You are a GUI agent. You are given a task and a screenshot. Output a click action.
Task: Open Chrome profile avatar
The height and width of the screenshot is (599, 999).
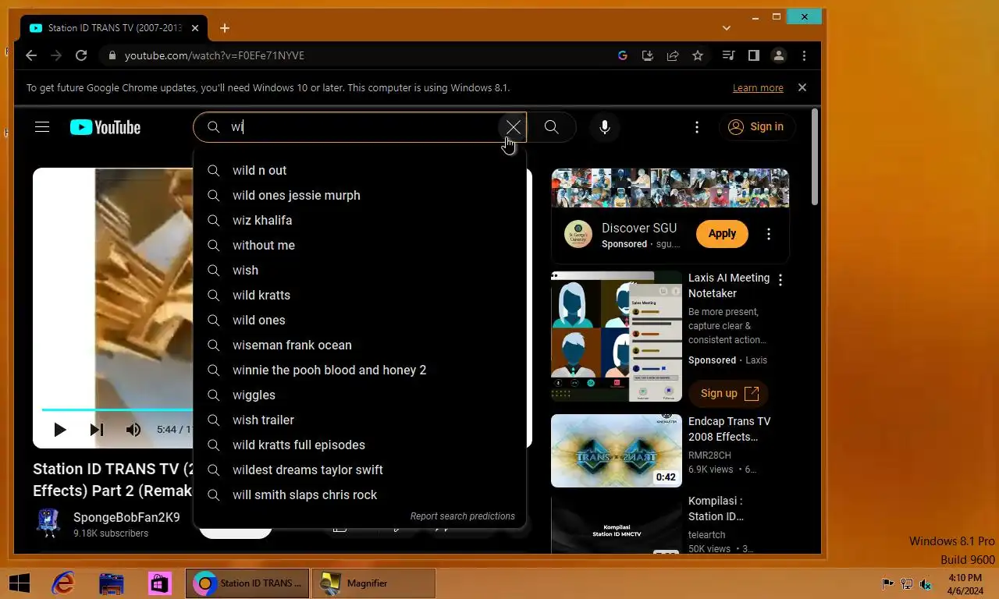(x=779, y=55)
